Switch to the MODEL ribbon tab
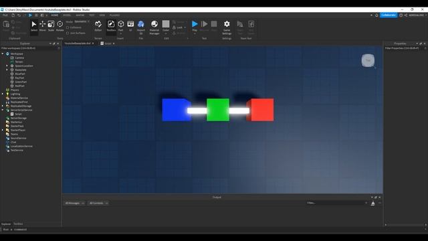This screenshot has height=241, width=428. tap(67, 15)
